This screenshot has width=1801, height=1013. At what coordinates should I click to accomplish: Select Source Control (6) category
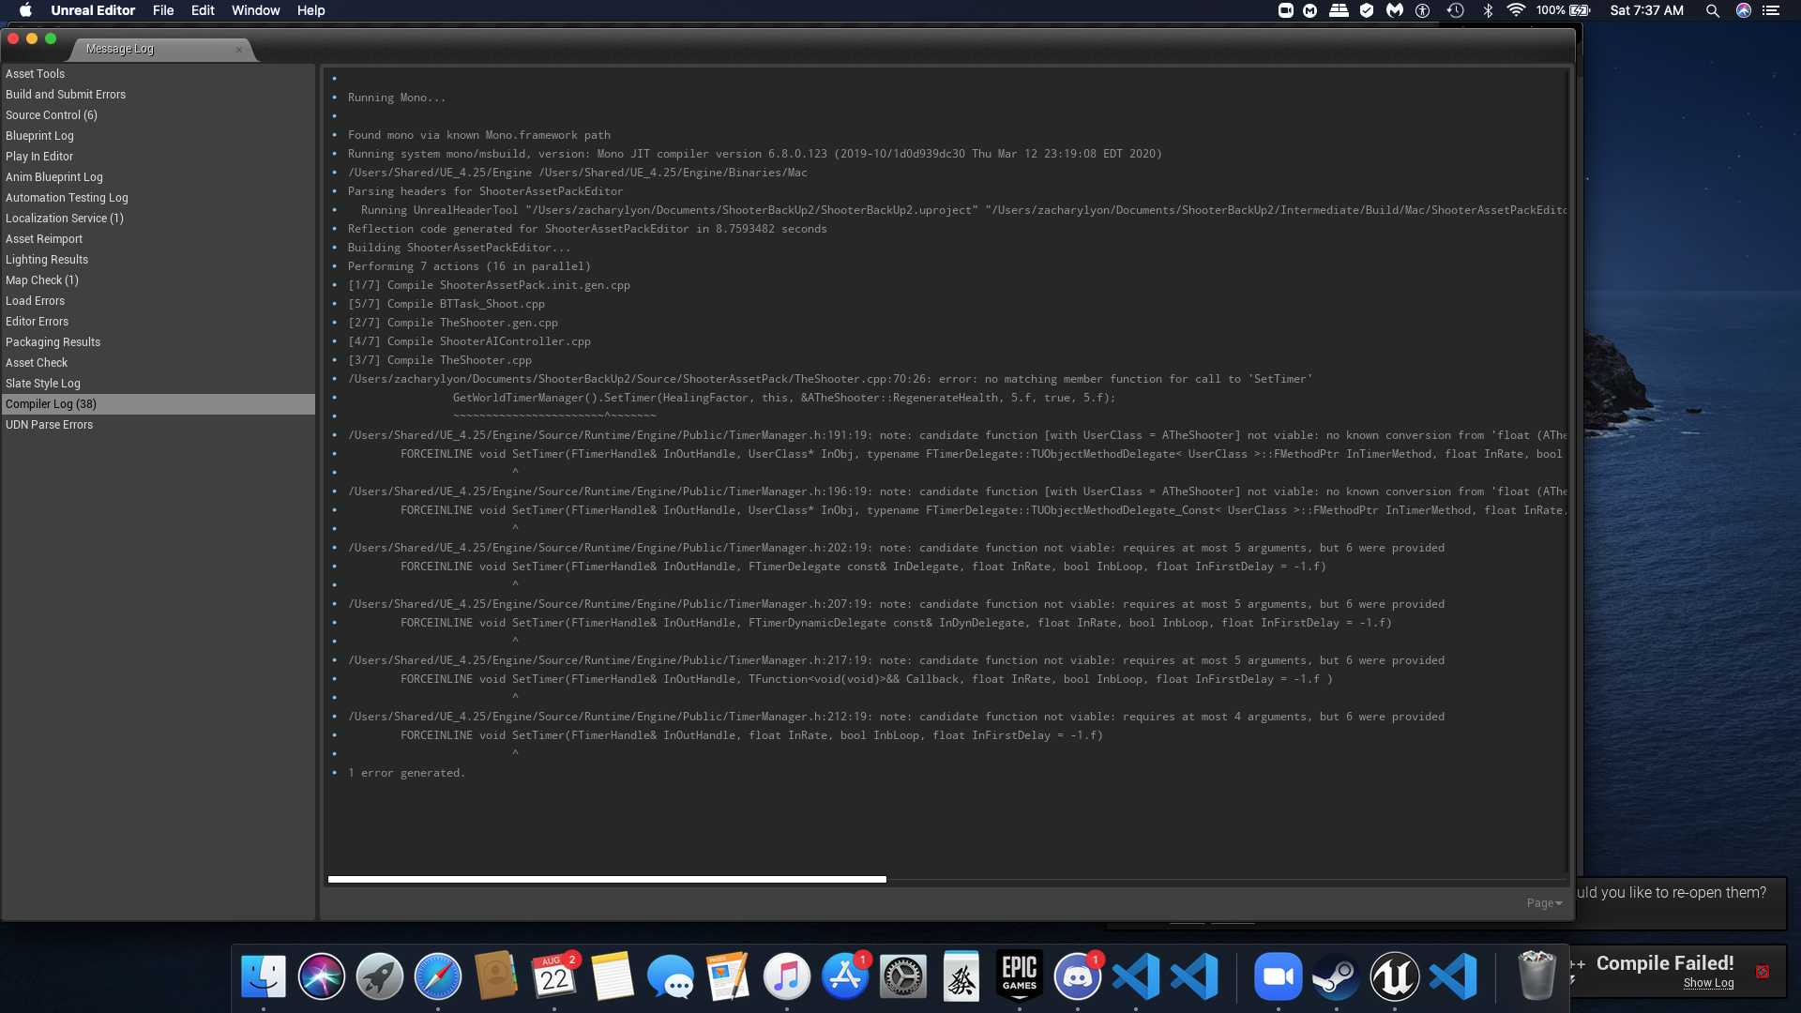tap(51, 115)
